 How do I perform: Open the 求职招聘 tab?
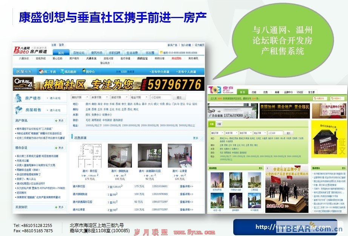[114, 53]
